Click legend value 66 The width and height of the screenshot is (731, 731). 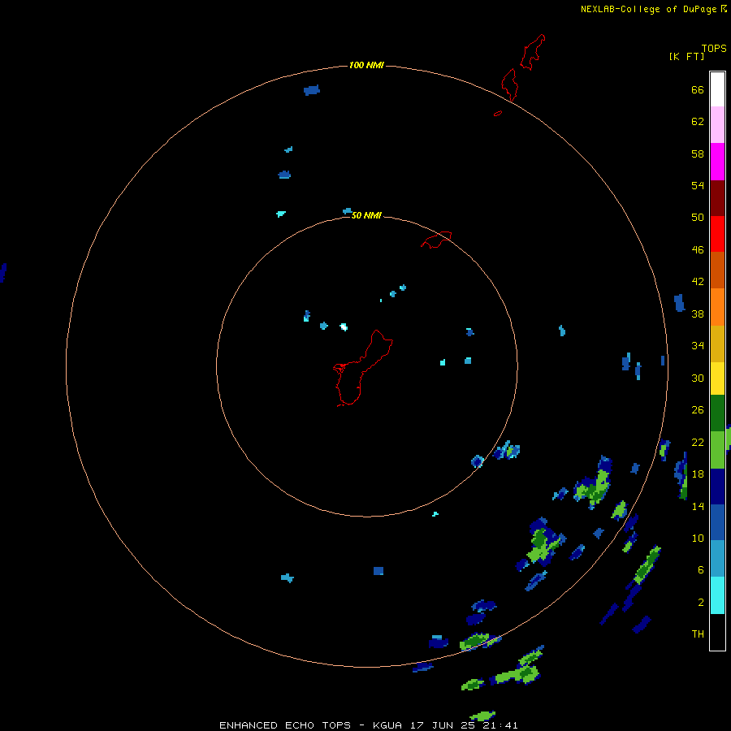pos(698,89)
